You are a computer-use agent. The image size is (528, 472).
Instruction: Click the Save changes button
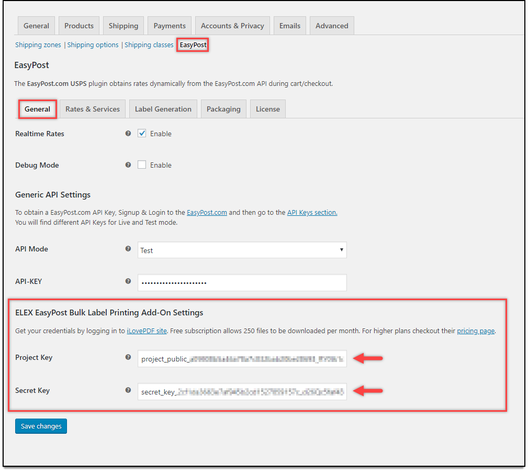pos(41,426)
